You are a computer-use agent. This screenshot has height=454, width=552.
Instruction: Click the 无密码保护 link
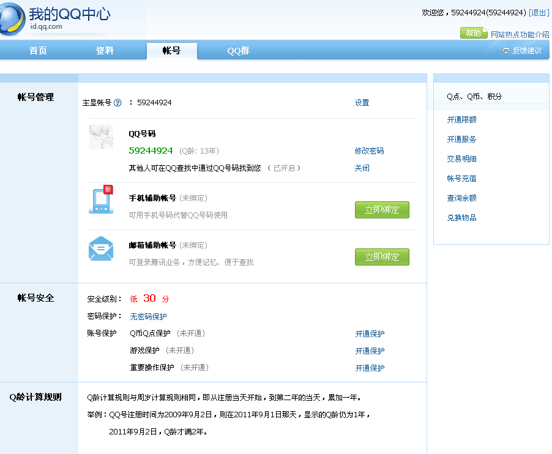coord(148,317)
